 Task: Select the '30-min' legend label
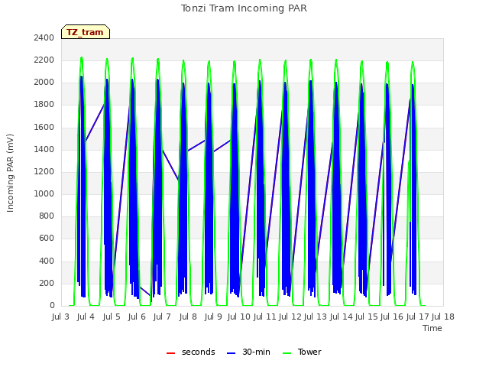pyautogui.click(x=256, y=352)
